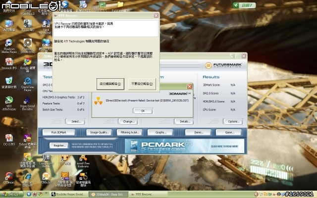The height and width of the screenshot is (198, 317).
Task: Switch to VPU Recover taskbar item
Action: coord(148,195)
